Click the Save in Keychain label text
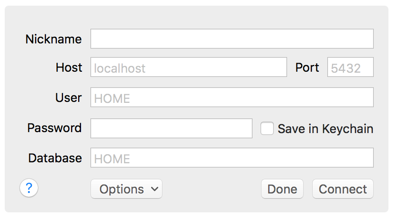This screenshot has height=218, width=396. coord(325,129)
